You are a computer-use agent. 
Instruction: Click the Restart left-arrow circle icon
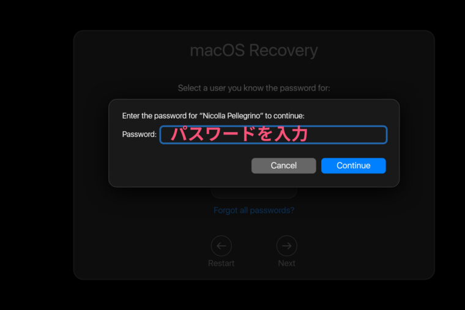click(x=221, y=246)
